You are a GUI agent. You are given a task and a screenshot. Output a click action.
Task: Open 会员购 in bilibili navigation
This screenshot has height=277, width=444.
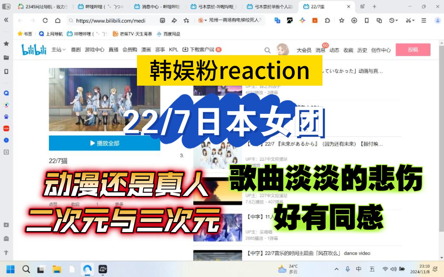point(130,50)
